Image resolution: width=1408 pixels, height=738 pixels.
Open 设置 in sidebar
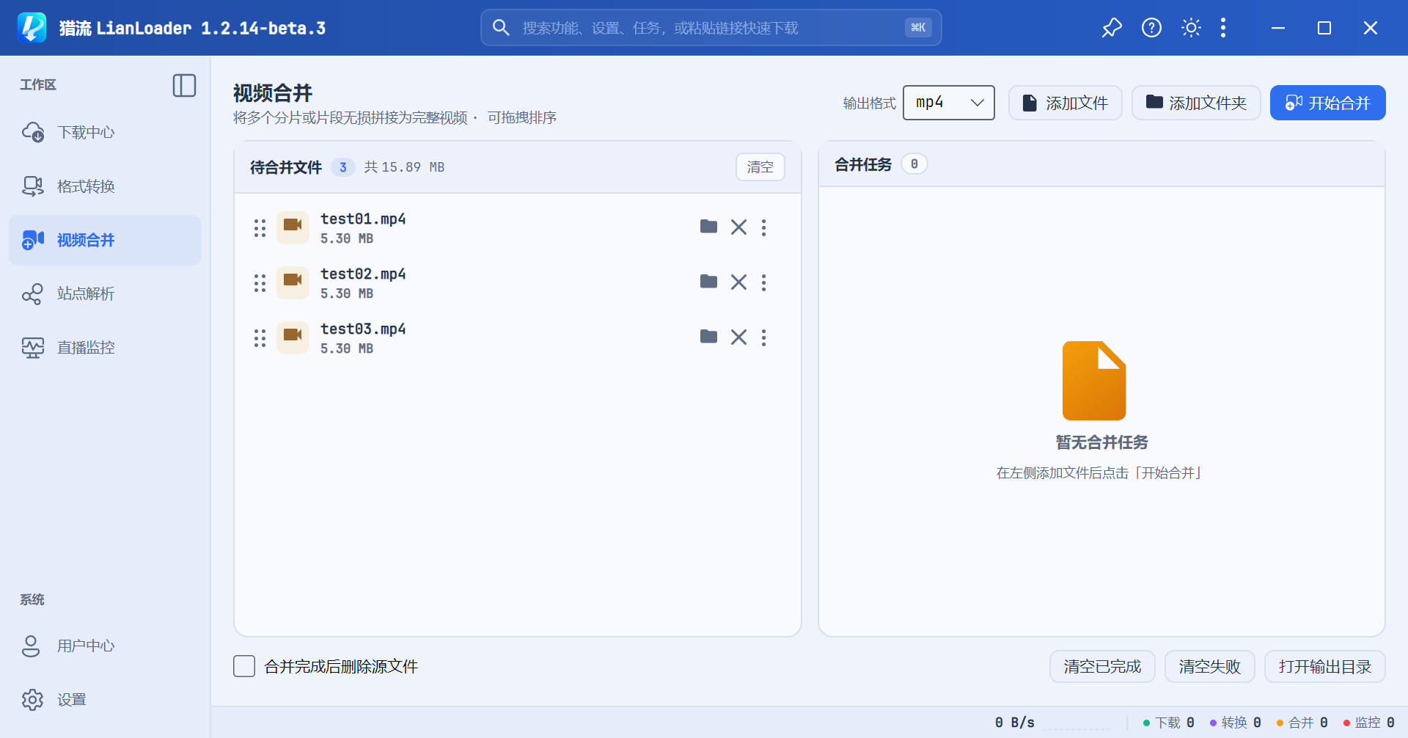(x=105, y=699)
